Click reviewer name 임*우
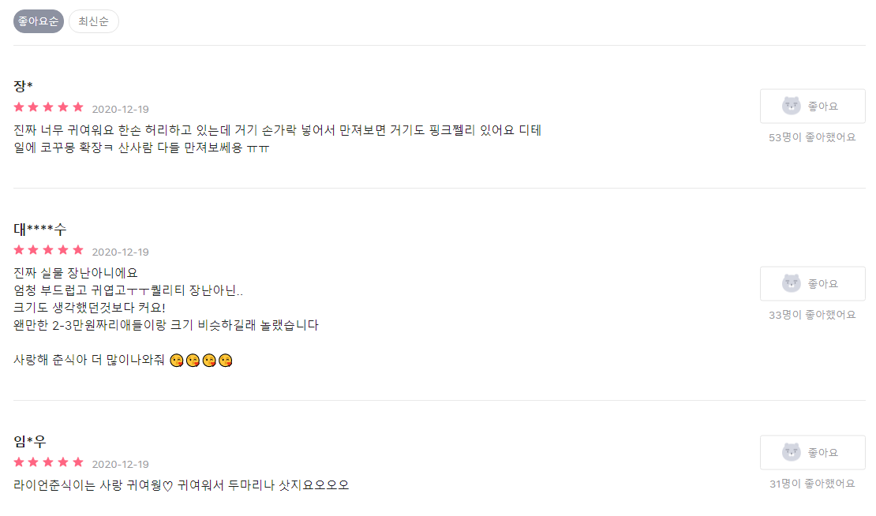This screenshot has width=876, height=516. pyautogui.click(x=30, y=442)
